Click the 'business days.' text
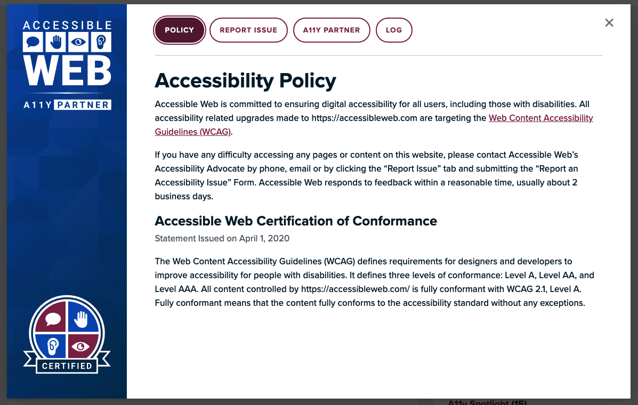Viewport: 638px width, 405px height. point(184,197)
